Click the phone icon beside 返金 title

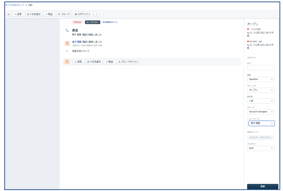click(67, 30)
